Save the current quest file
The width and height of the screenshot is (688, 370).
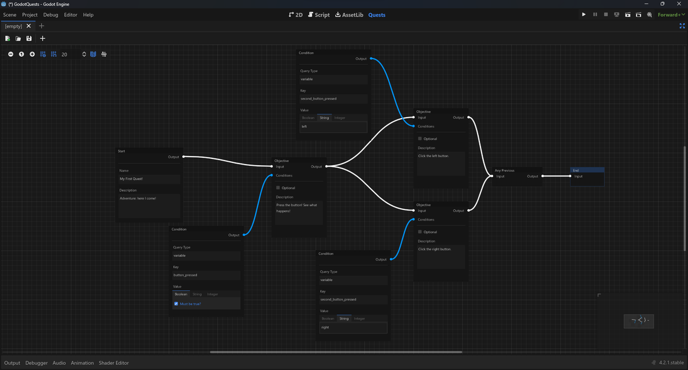point(29,38)
